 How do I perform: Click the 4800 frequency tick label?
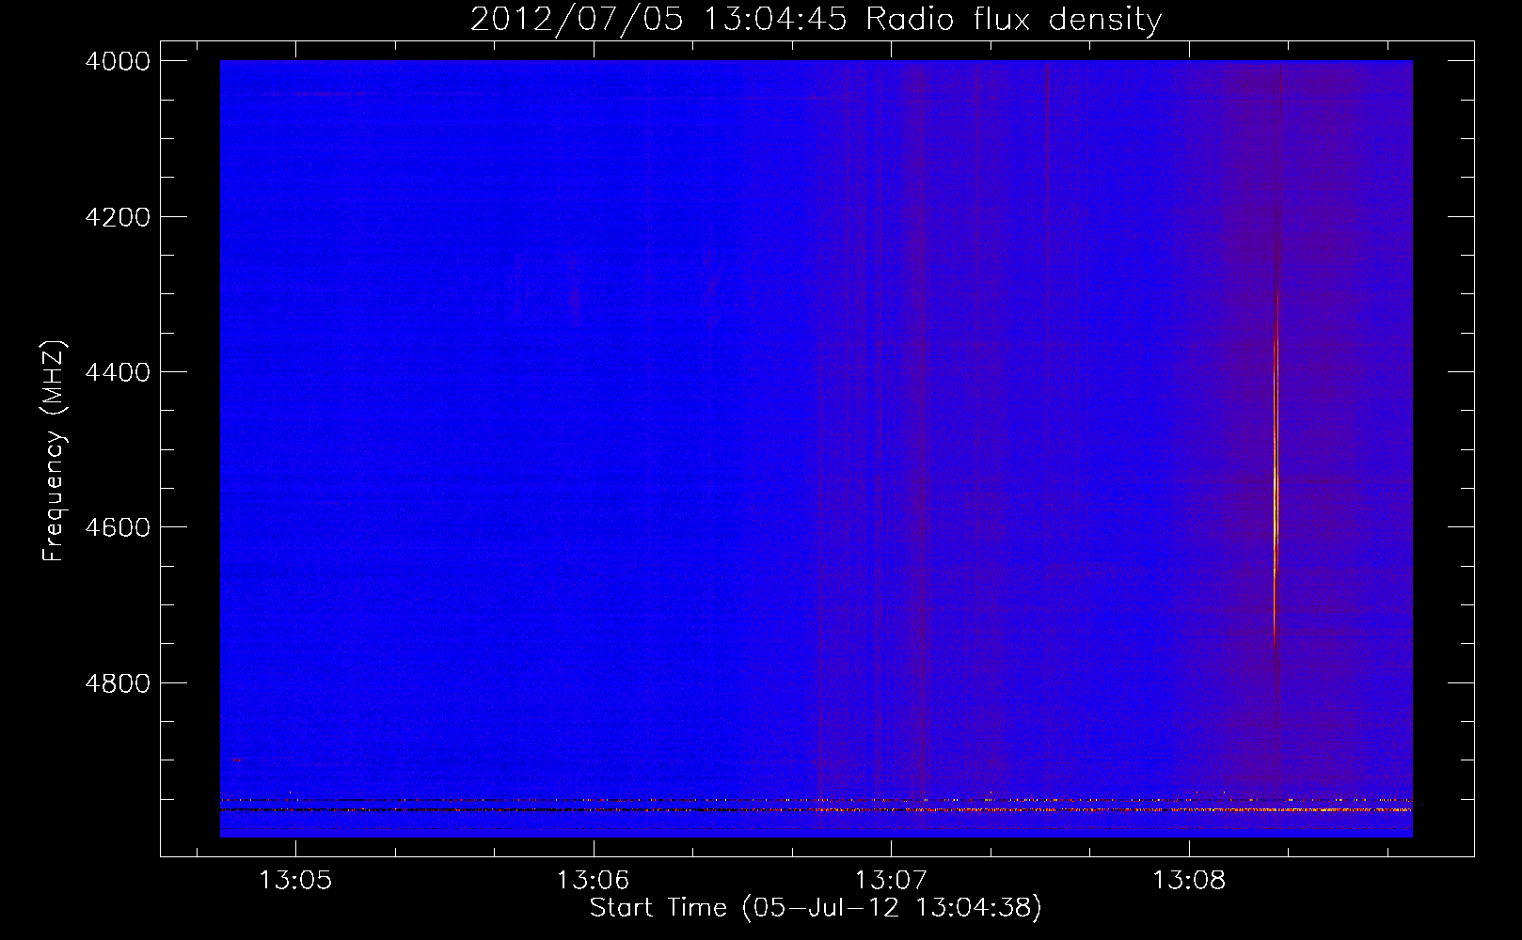click(118, 682)
